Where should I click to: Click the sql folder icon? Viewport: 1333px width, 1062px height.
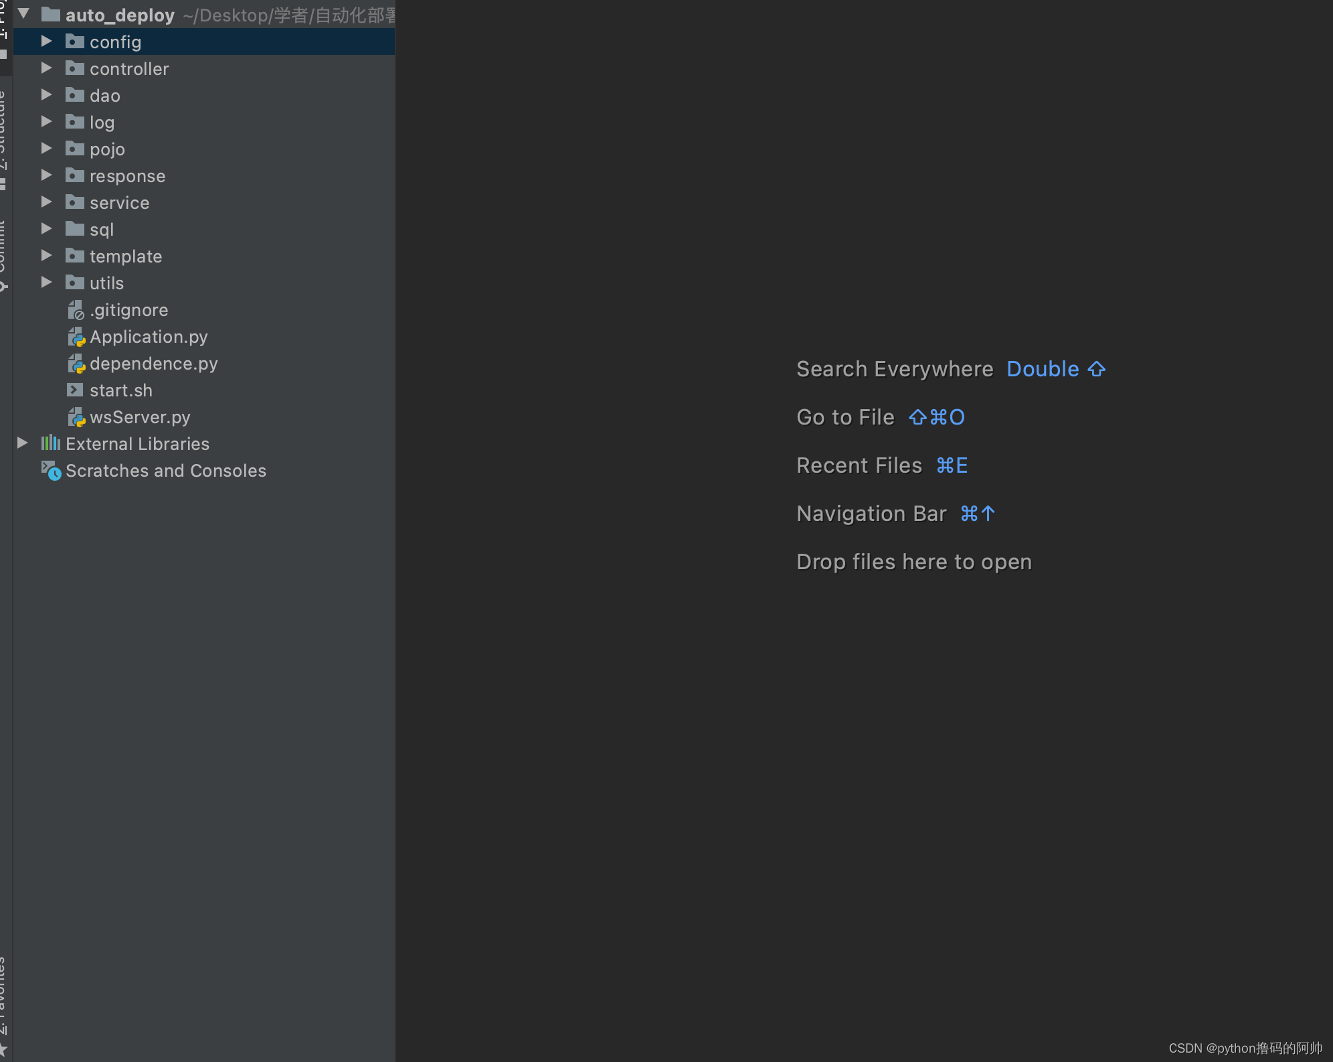click(x=75, y=229)
